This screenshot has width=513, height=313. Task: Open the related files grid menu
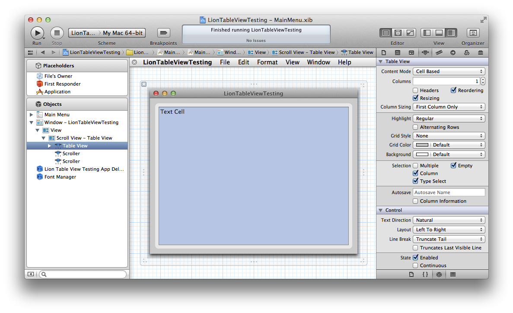coord(30,52)
